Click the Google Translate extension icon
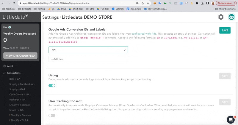This screenshot has width=238, height=125. (x=160, y=3)
